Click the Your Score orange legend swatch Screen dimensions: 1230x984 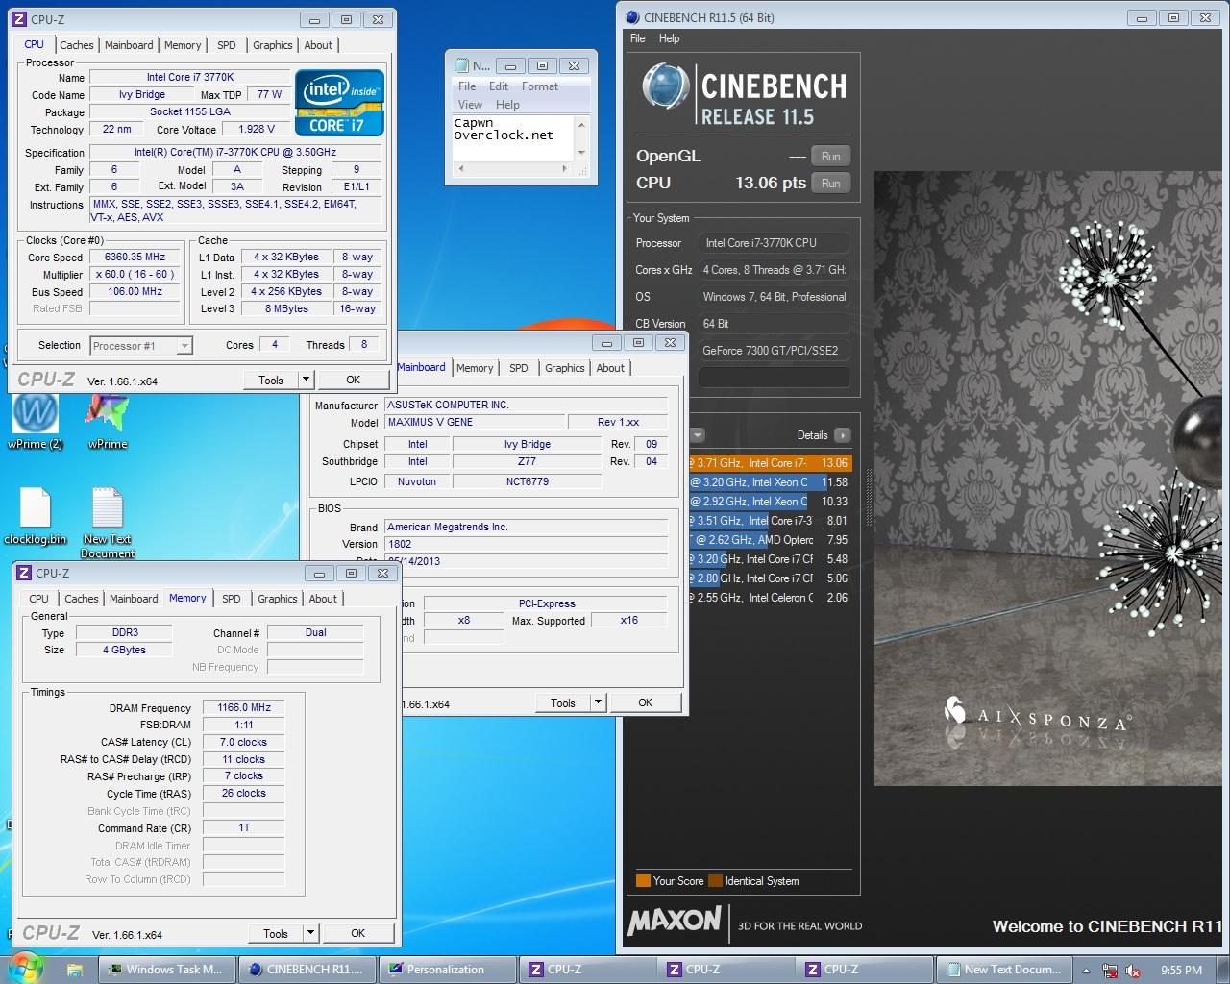tap(643, 881)
